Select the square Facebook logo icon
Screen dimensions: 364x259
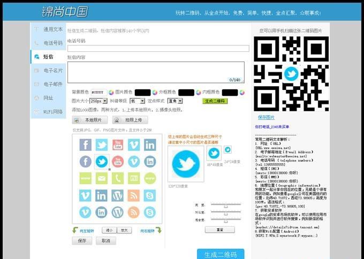point(85,144)
